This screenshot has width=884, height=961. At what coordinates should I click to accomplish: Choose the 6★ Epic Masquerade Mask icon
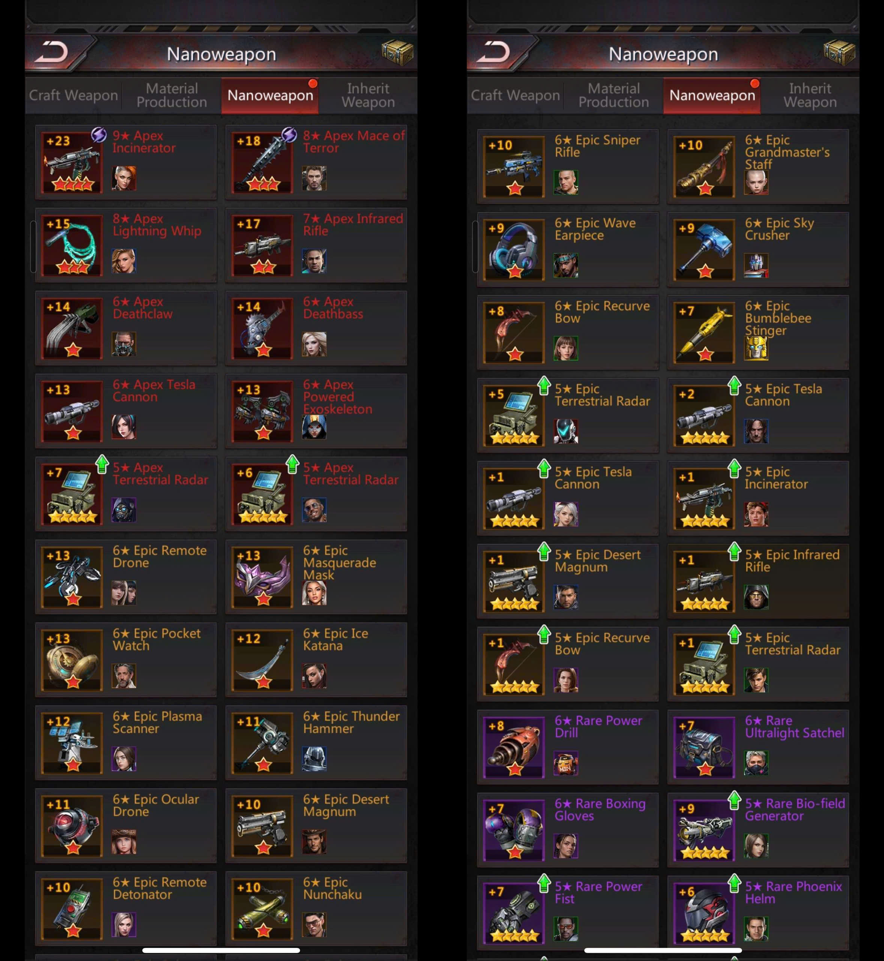pyautogui.click(x=263, y=577)
